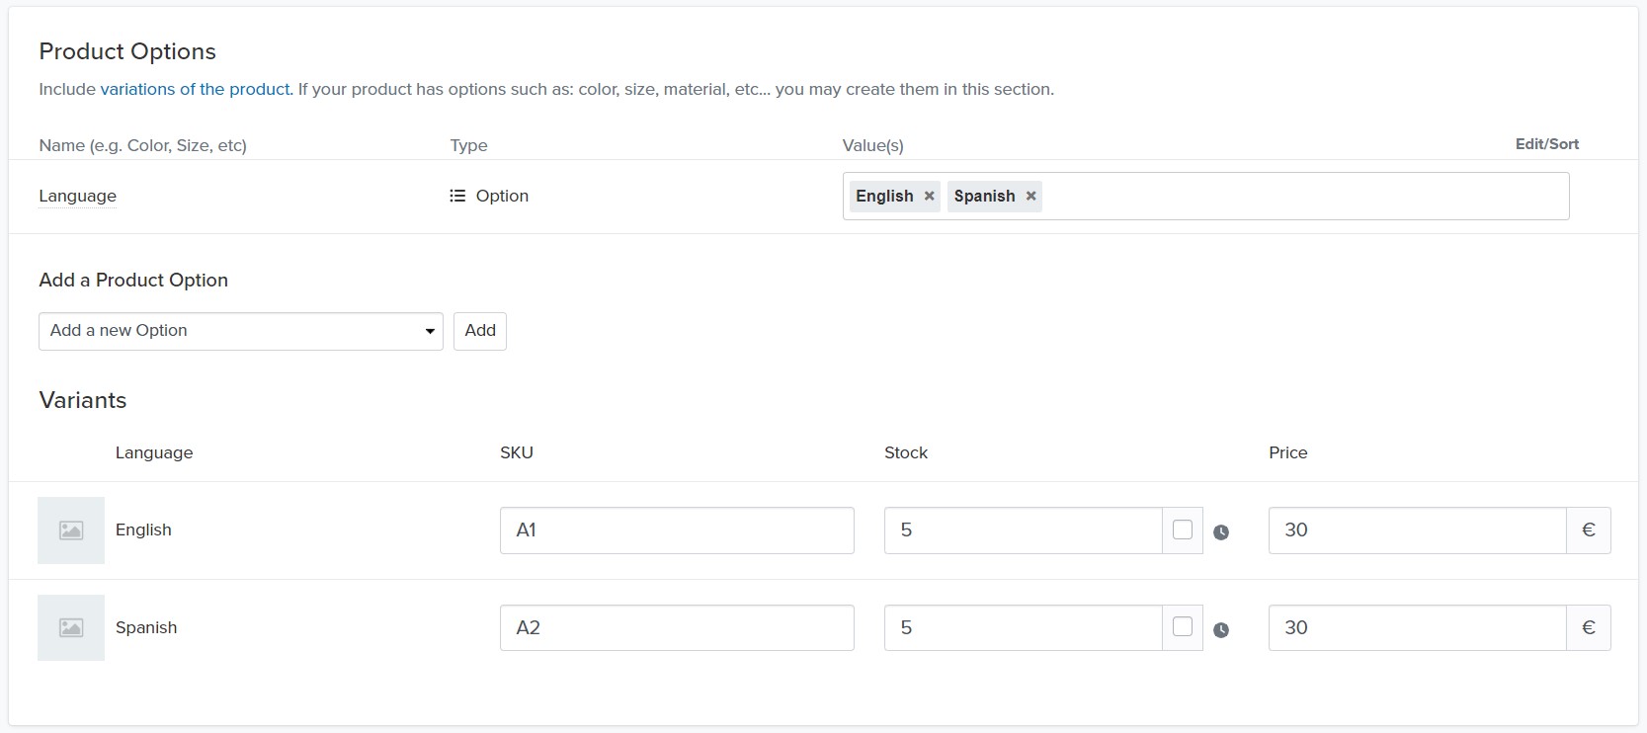Toggle the stock checkbox for Spanish variant
This screenshot has width=1647, height=733.
pos(1182,627)
